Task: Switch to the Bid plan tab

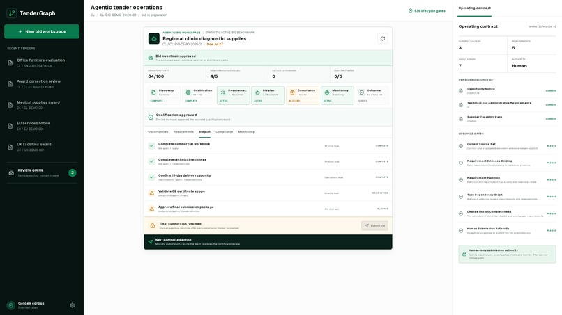Action: tap(205, 132)
